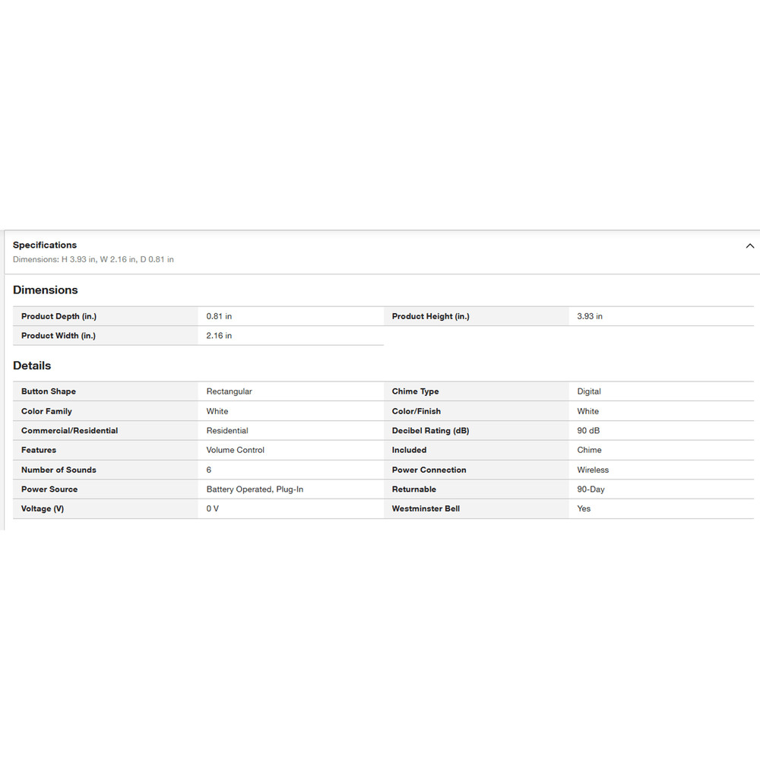Viewport: 760px width, 760px height.
Task: Click the Dimensions section heading
Action: [46, 290]
